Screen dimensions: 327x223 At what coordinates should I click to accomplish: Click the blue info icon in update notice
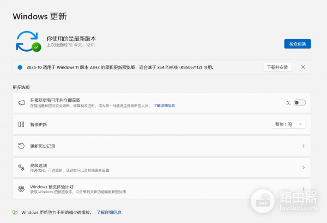[x=20, y=67]
